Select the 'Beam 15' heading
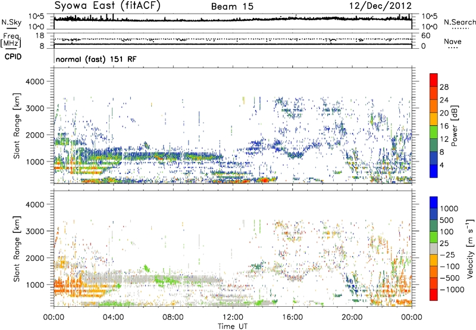Screen dimensions: 476x330 point(232,7)
